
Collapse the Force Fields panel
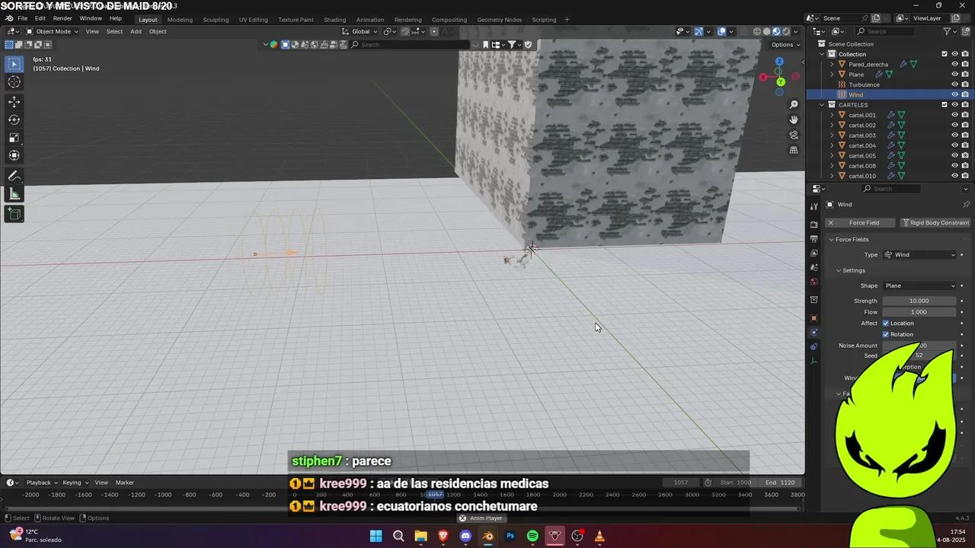click(x=832, y=240)
